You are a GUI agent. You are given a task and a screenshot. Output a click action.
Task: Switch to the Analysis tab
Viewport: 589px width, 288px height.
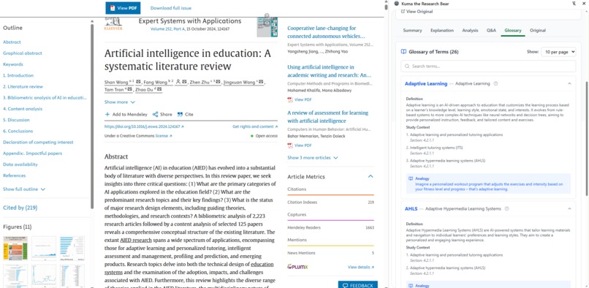(x=470, y=31)
